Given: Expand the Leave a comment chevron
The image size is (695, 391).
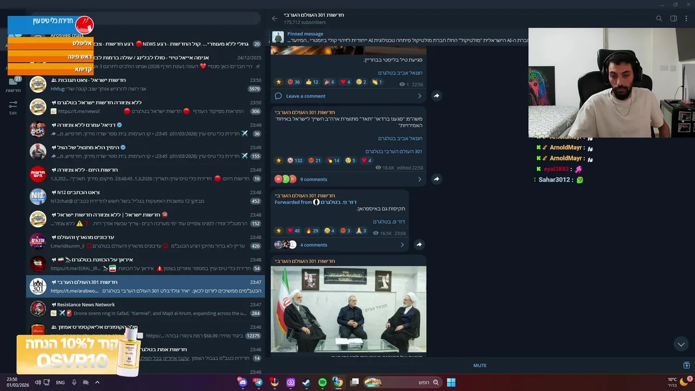Looking at the screenshot, I should [x=419, y=96].
